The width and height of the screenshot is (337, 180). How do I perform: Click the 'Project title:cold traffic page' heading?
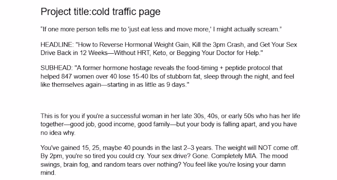pos(100,12)
